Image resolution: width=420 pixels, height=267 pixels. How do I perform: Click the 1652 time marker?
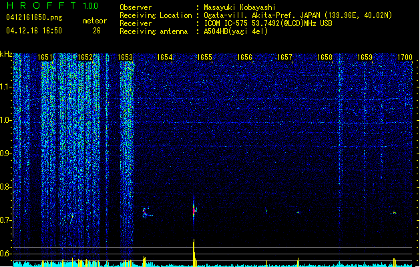[85, 57]
